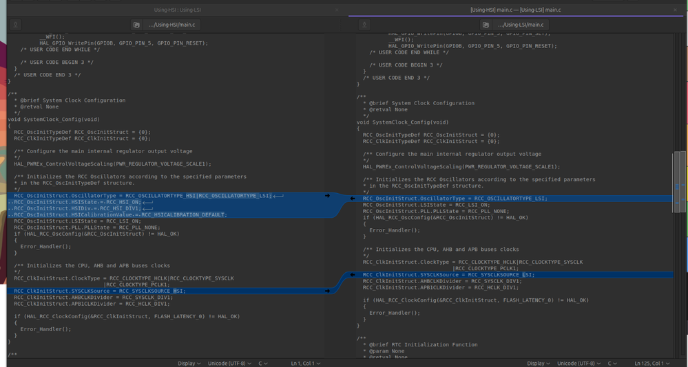Image resolution: width=688 pixels, height=367 pixels.
Task: Click the right pane's HAL_RCC_ClockConfig if-statement line
Action: (476, 300)
